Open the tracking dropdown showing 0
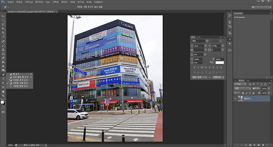Screen dimensions: 273x147 223,50
